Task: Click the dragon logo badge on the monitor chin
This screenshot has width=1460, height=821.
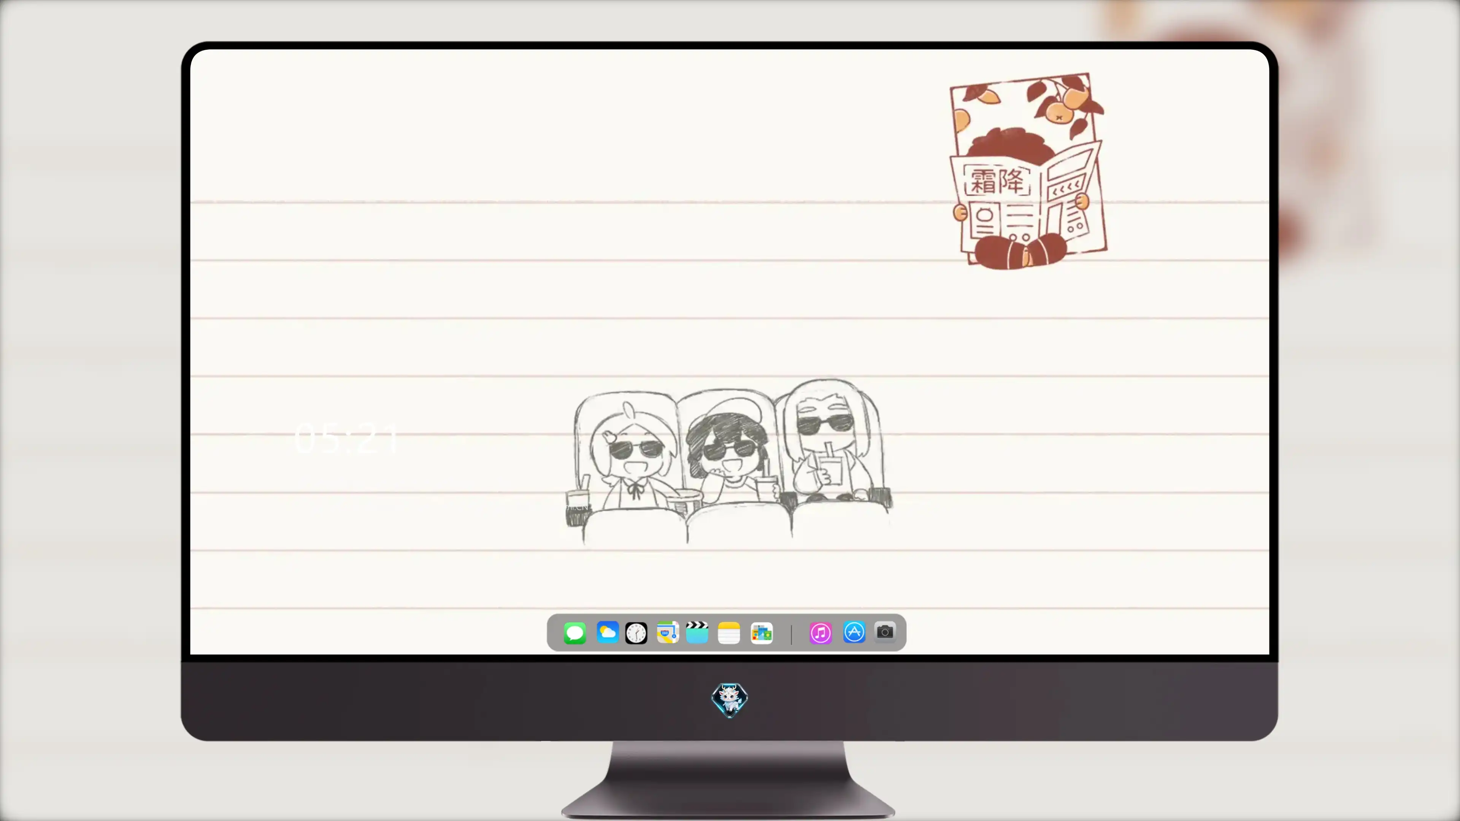Action: pos(730,700)
